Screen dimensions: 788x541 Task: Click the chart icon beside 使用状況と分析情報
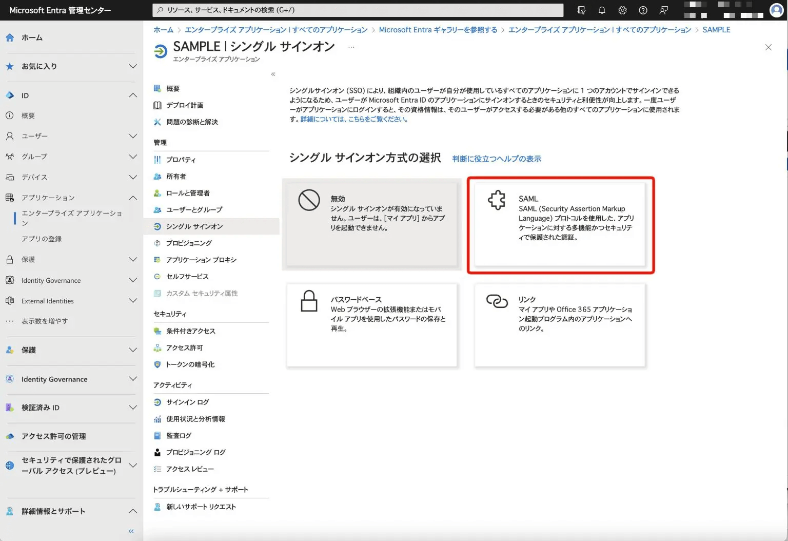(157, 419)
